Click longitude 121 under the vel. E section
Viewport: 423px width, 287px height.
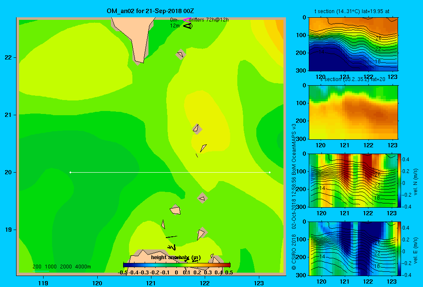344,282
